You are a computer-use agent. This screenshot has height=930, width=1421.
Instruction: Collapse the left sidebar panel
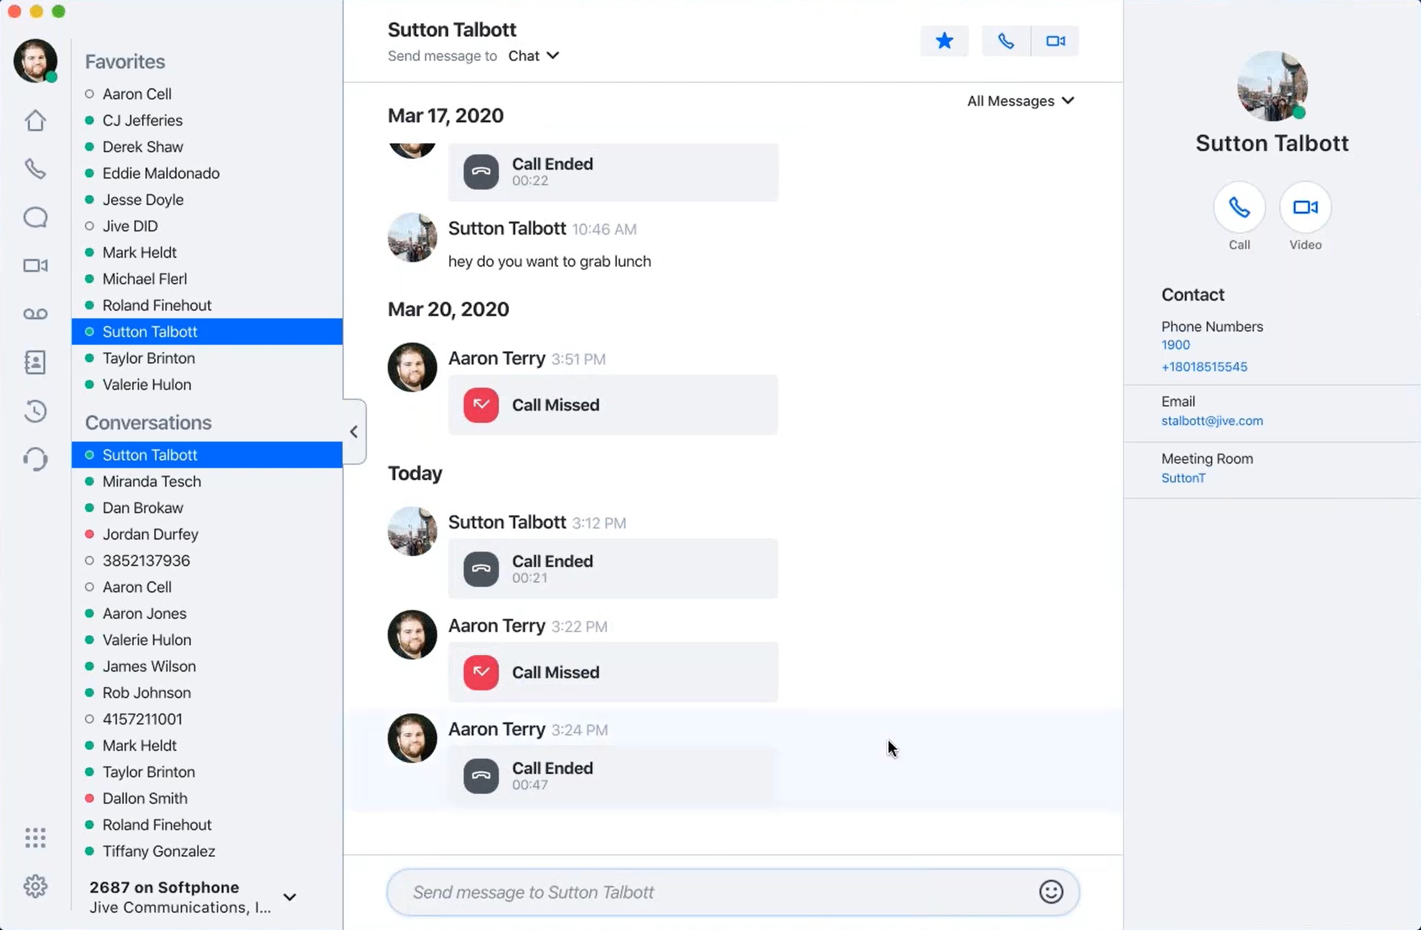tap(353, 431)
